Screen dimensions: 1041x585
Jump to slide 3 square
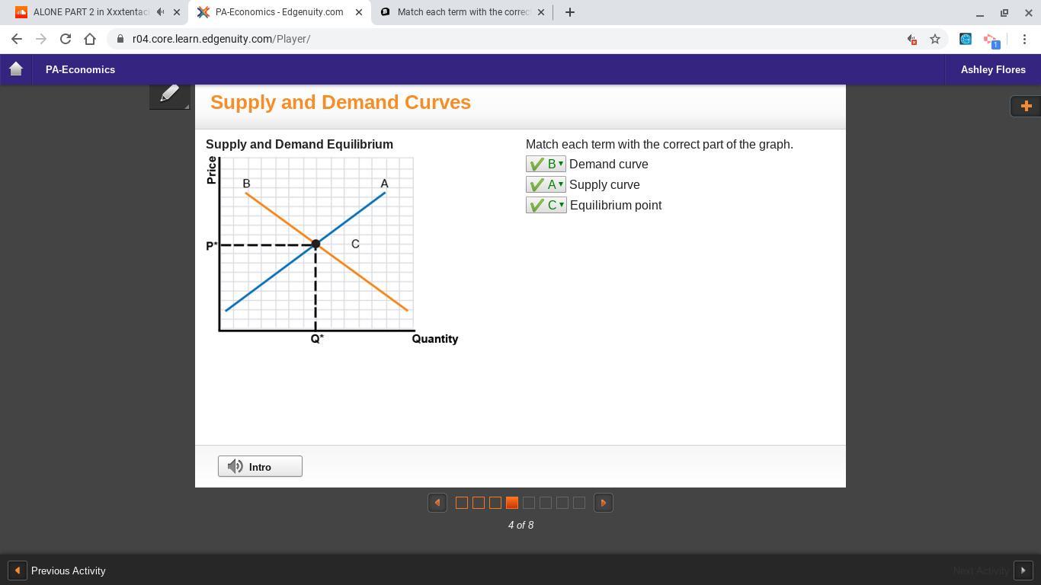click(x=495, y=503)
